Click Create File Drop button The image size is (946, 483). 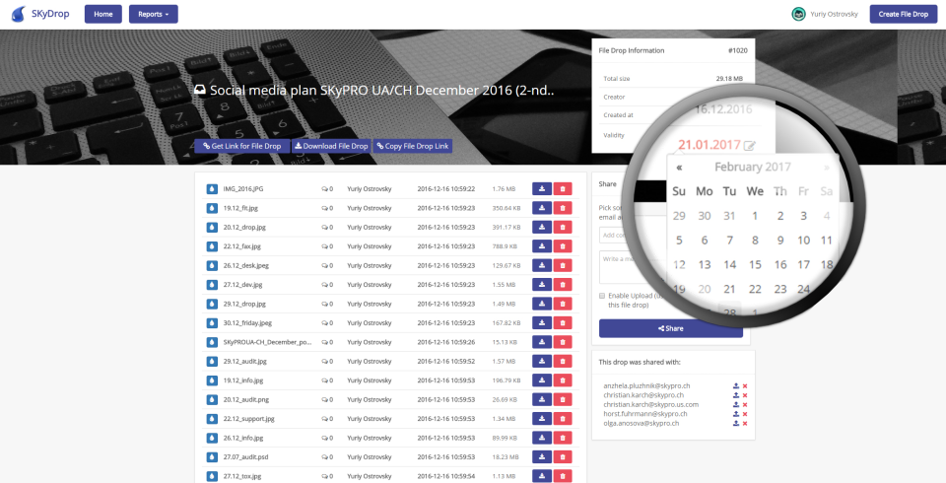point(904,14)
